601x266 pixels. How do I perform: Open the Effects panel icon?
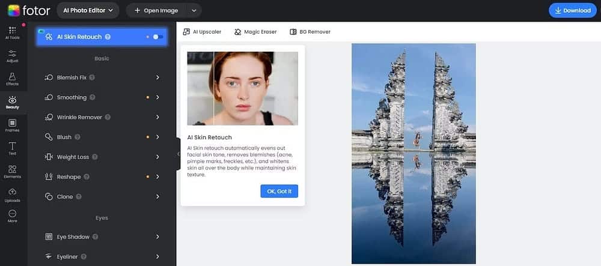pyautogui.click(x=12, y=79)
